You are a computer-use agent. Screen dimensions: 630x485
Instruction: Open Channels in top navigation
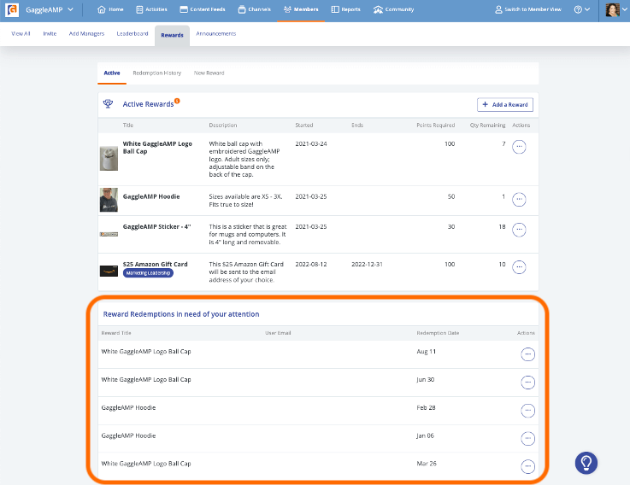255,9
